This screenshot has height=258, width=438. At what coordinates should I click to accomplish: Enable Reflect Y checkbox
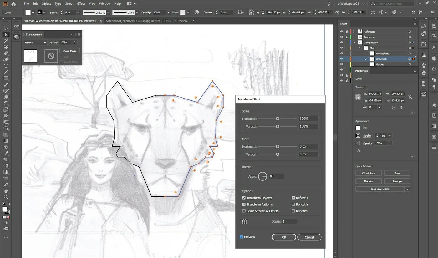pos(293,205)
